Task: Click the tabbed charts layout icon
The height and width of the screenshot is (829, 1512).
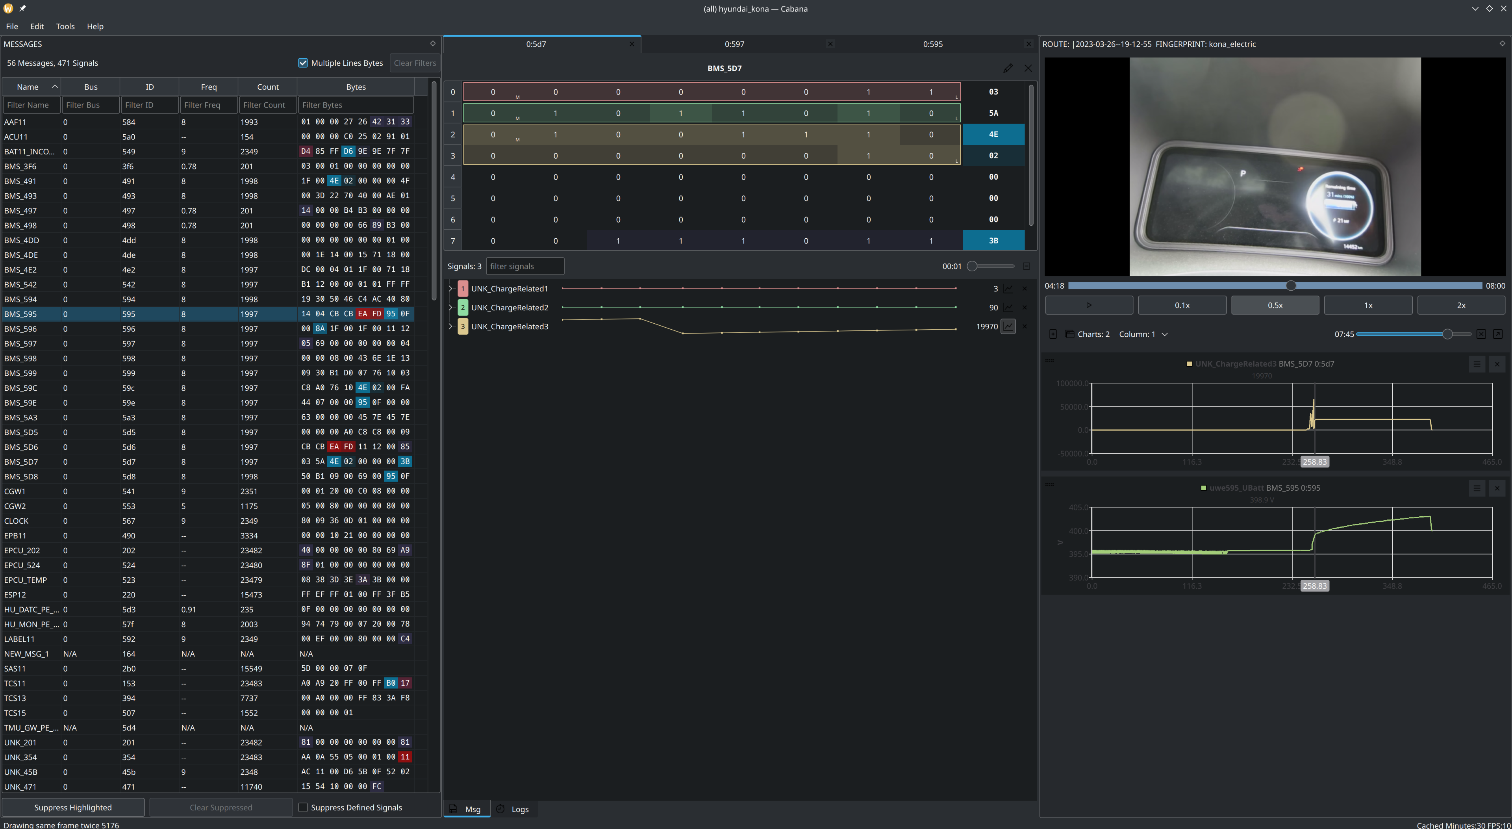Action: [x=1069, y=334]
